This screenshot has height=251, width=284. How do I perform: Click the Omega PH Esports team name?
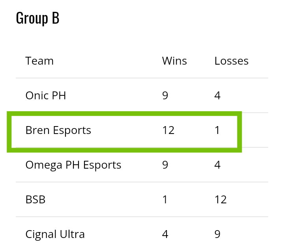pyautogui.click(x=73, y=165)
